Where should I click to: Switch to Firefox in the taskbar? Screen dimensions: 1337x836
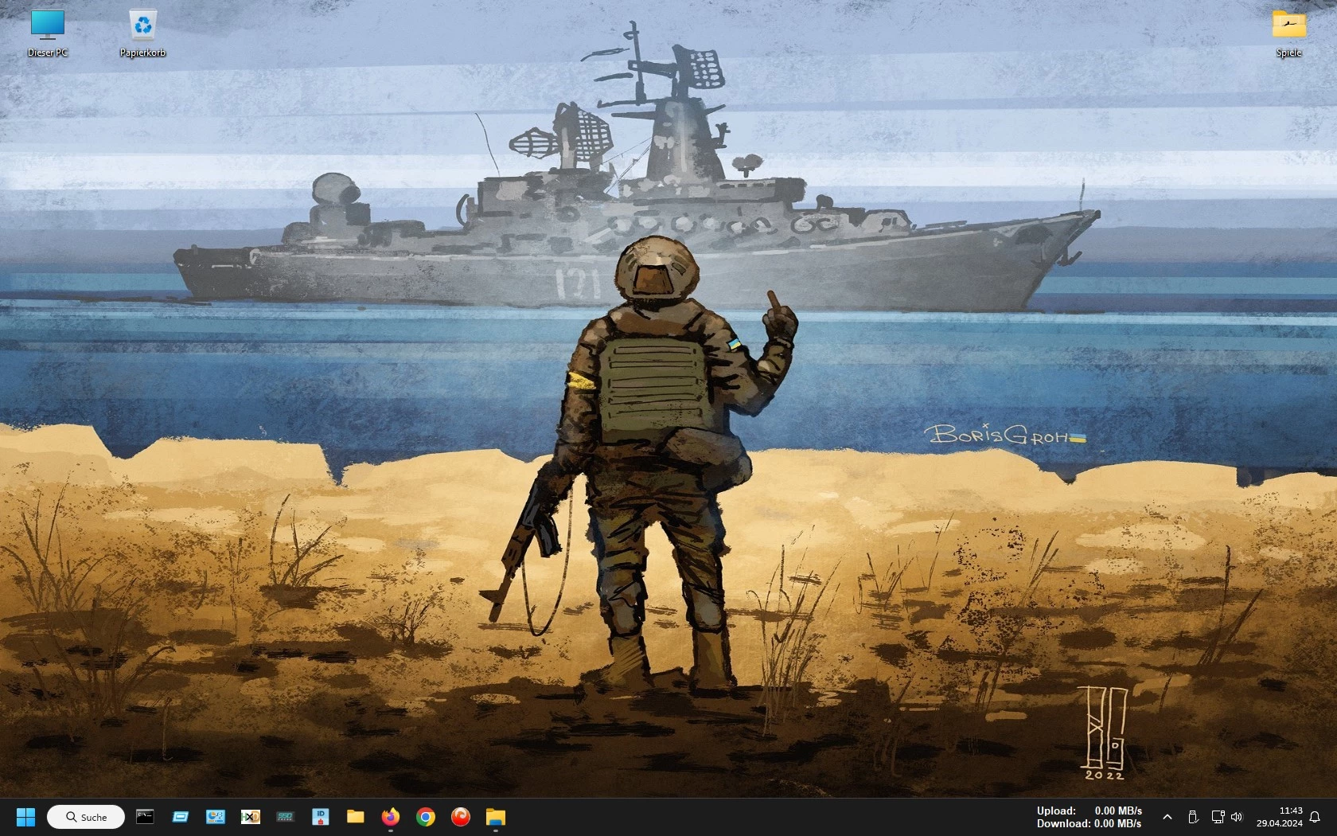pyautogui.click(x=391, y=816)
